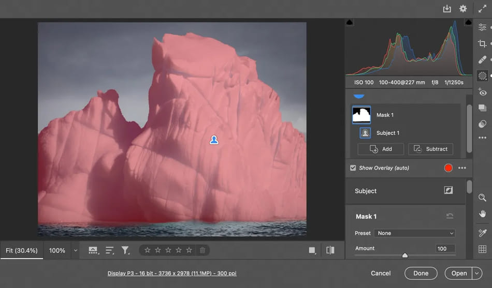The width and height of the screenshot is (492, 288).
Task: Set rating to one star
Action: coord(148,250)
